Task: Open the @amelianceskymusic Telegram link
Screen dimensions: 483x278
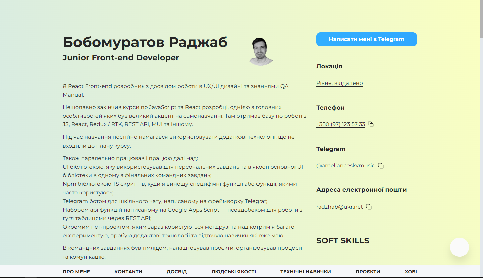Action: pyautogui.click(x=345, y=165)
